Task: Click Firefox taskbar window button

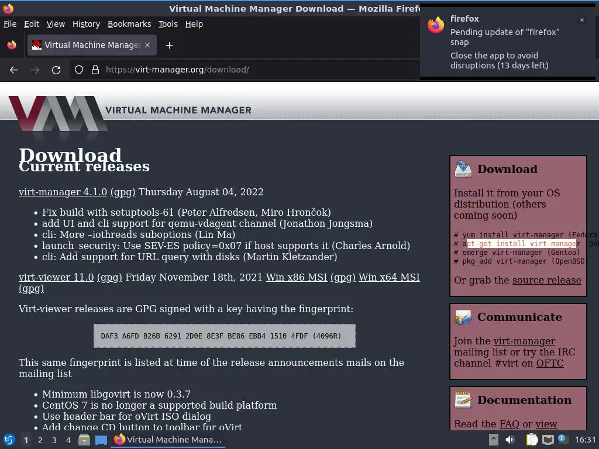Action: [x=168, y=440]
